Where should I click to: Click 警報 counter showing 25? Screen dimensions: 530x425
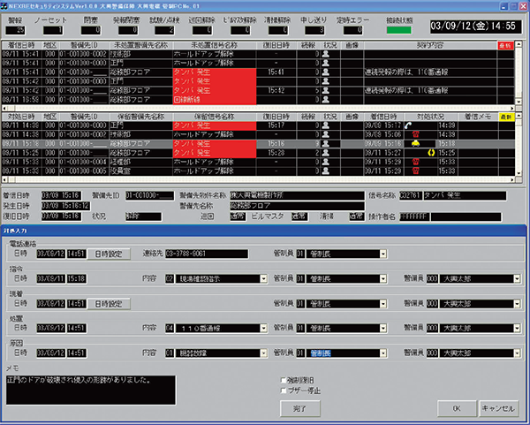15,30
